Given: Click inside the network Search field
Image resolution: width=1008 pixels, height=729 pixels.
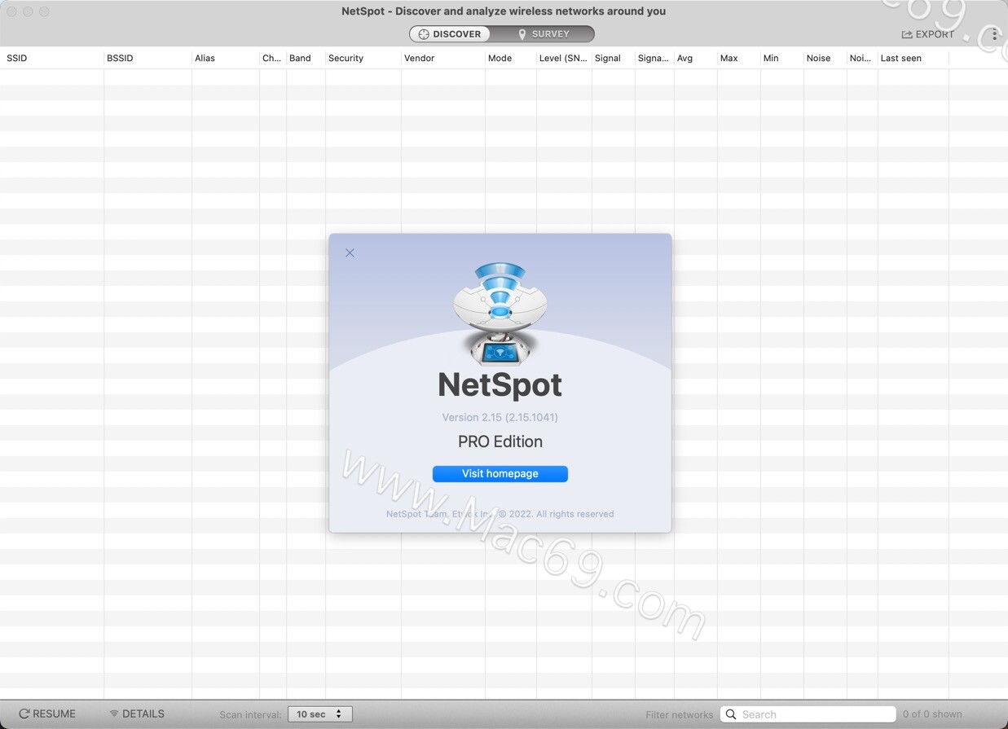Looking at the screenshot, I should pos(807,714).
